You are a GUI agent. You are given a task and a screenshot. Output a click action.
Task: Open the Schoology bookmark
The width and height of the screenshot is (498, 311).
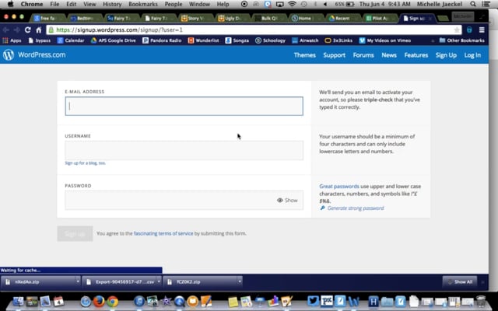click(270, 40)
